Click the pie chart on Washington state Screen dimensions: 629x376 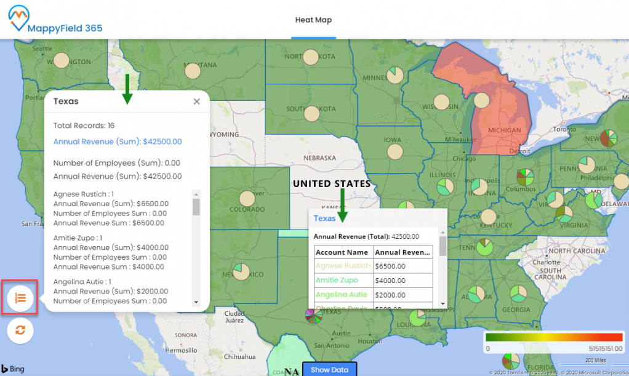tap(61, 60)
